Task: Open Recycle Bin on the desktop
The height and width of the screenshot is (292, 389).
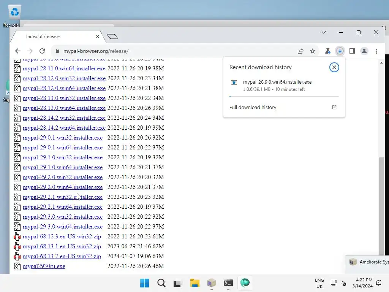Action: (x=14, y=15)
